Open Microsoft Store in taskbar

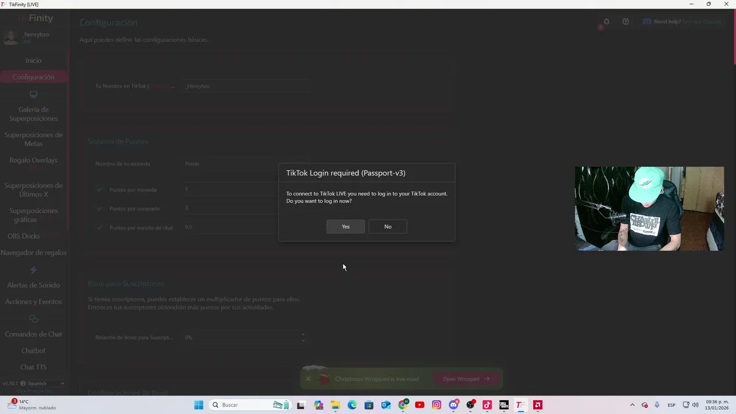369,405
